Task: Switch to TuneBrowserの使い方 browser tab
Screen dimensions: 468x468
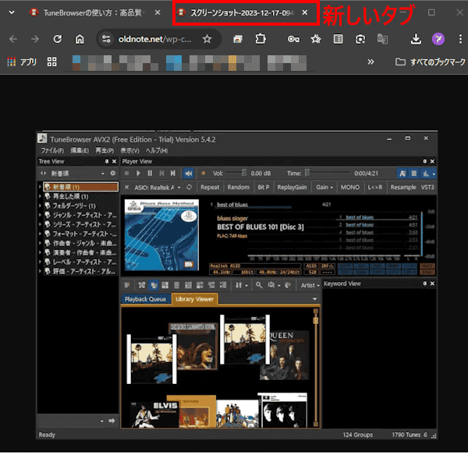Action: (x=93, y=12)
